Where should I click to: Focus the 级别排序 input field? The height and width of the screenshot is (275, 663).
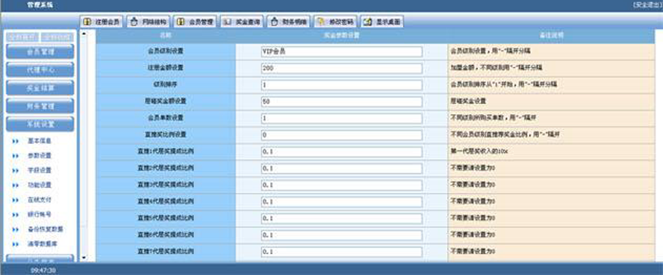pos(342,85)
